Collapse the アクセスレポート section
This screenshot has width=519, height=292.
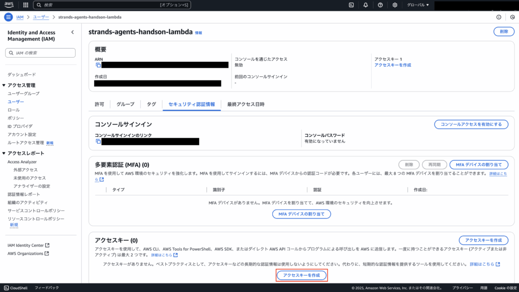tap(4, 153)
